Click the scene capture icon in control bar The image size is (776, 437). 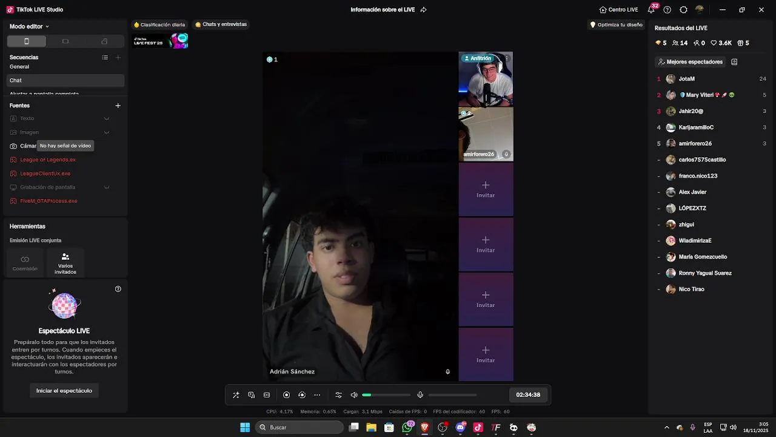pyautogui.click(x=252, y=395)
